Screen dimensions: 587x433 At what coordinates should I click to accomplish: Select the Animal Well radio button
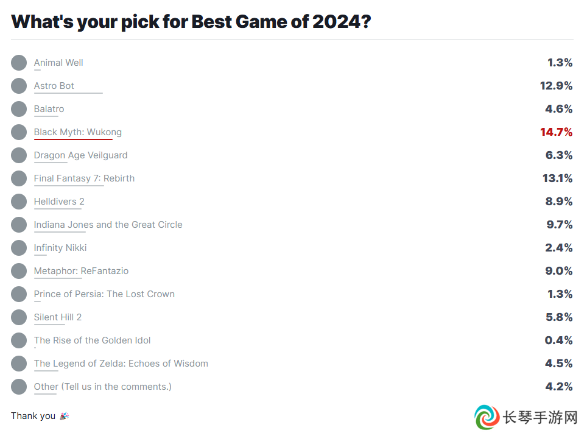[x=19, y=63]
